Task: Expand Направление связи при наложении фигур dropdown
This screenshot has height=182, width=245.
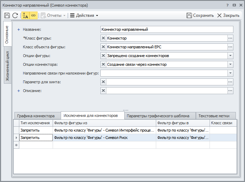Action: pos(230,73)
